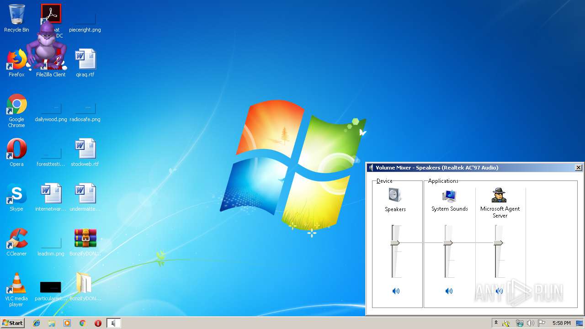The image size is (585, 329).
Task: Launch Skype from the desktop
Action: tap(16, 197)
